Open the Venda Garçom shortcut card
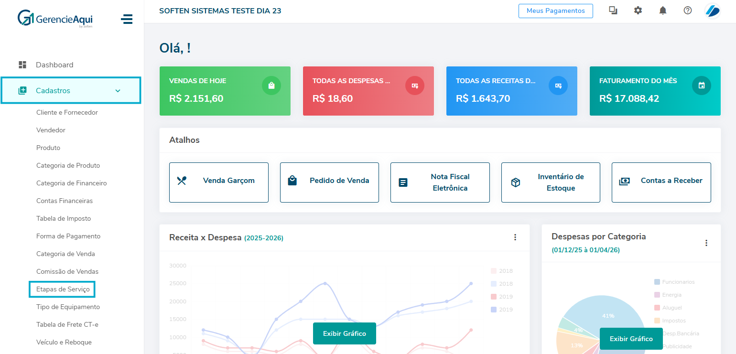736x354 pixels. (218, 182)
